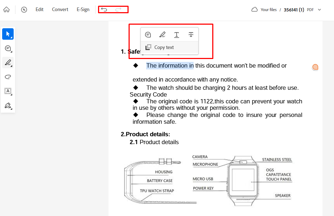The width and height of the screenshot is (334, 216).
Task: Click the Undo arrow
Action: tap(104, 10)
